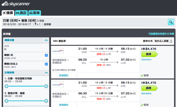Open the 排序方式 sort dropdown
The image size is (177, 107).
[163, 41]
